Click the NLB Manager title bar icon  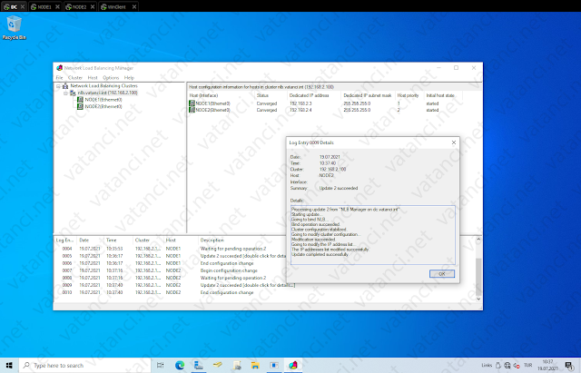tap(59, 68)
